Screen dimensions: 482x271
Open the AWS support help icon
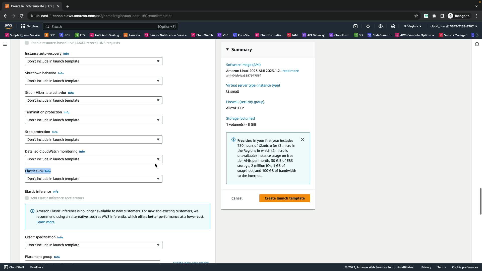381,26
